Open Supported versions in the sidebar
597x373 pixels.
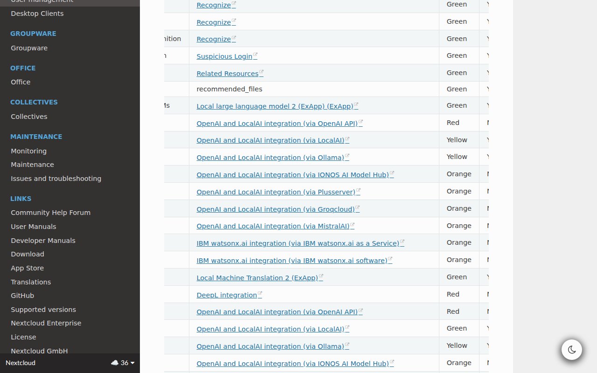43,310
